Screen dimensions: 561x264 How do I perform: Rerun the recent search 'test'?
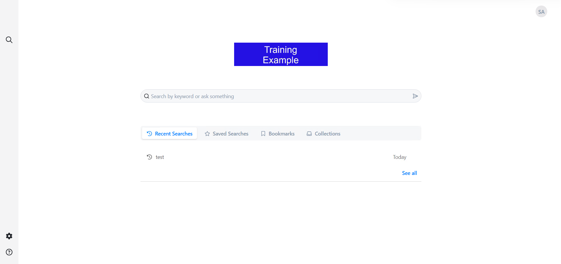[160, 157]
